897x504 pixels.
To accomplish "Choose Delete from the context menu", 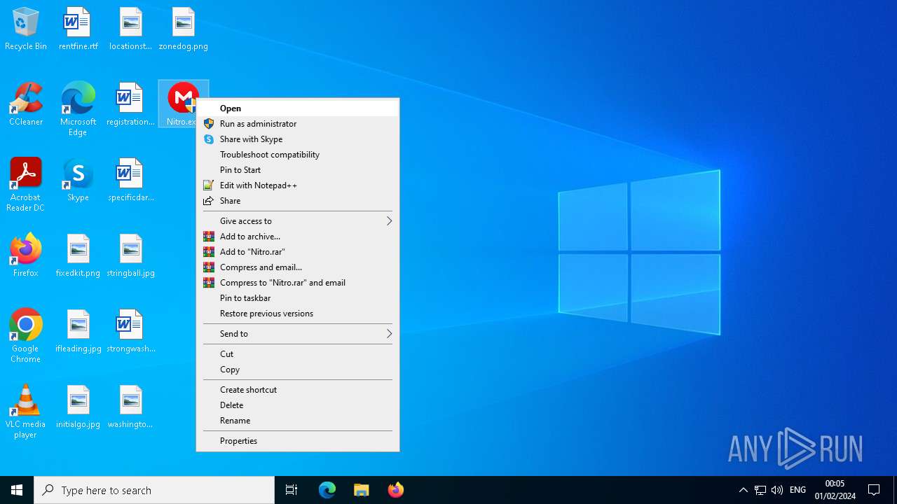I will 298,405.
